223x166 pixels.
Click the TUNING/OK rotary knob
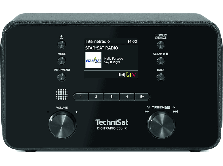tap(161, 125)
